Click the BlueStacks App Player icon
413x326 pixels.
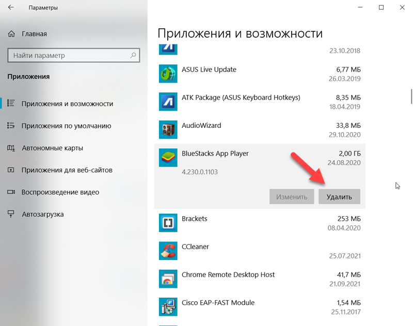click(168, 158)
